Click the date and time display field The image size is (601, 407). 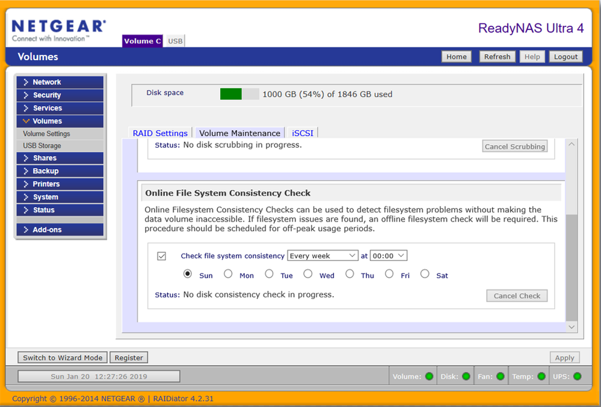(99, 376)
